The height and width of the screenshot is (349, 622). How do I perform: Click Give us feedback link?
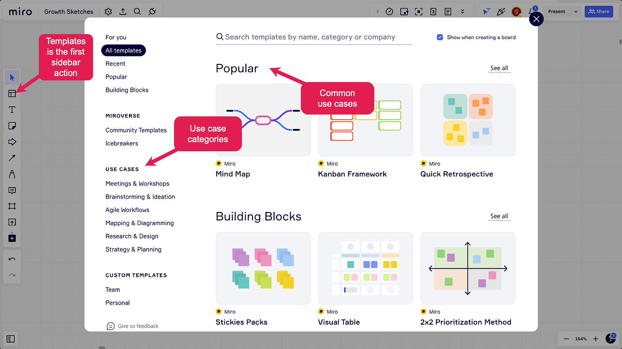click(x=132, y=326)
